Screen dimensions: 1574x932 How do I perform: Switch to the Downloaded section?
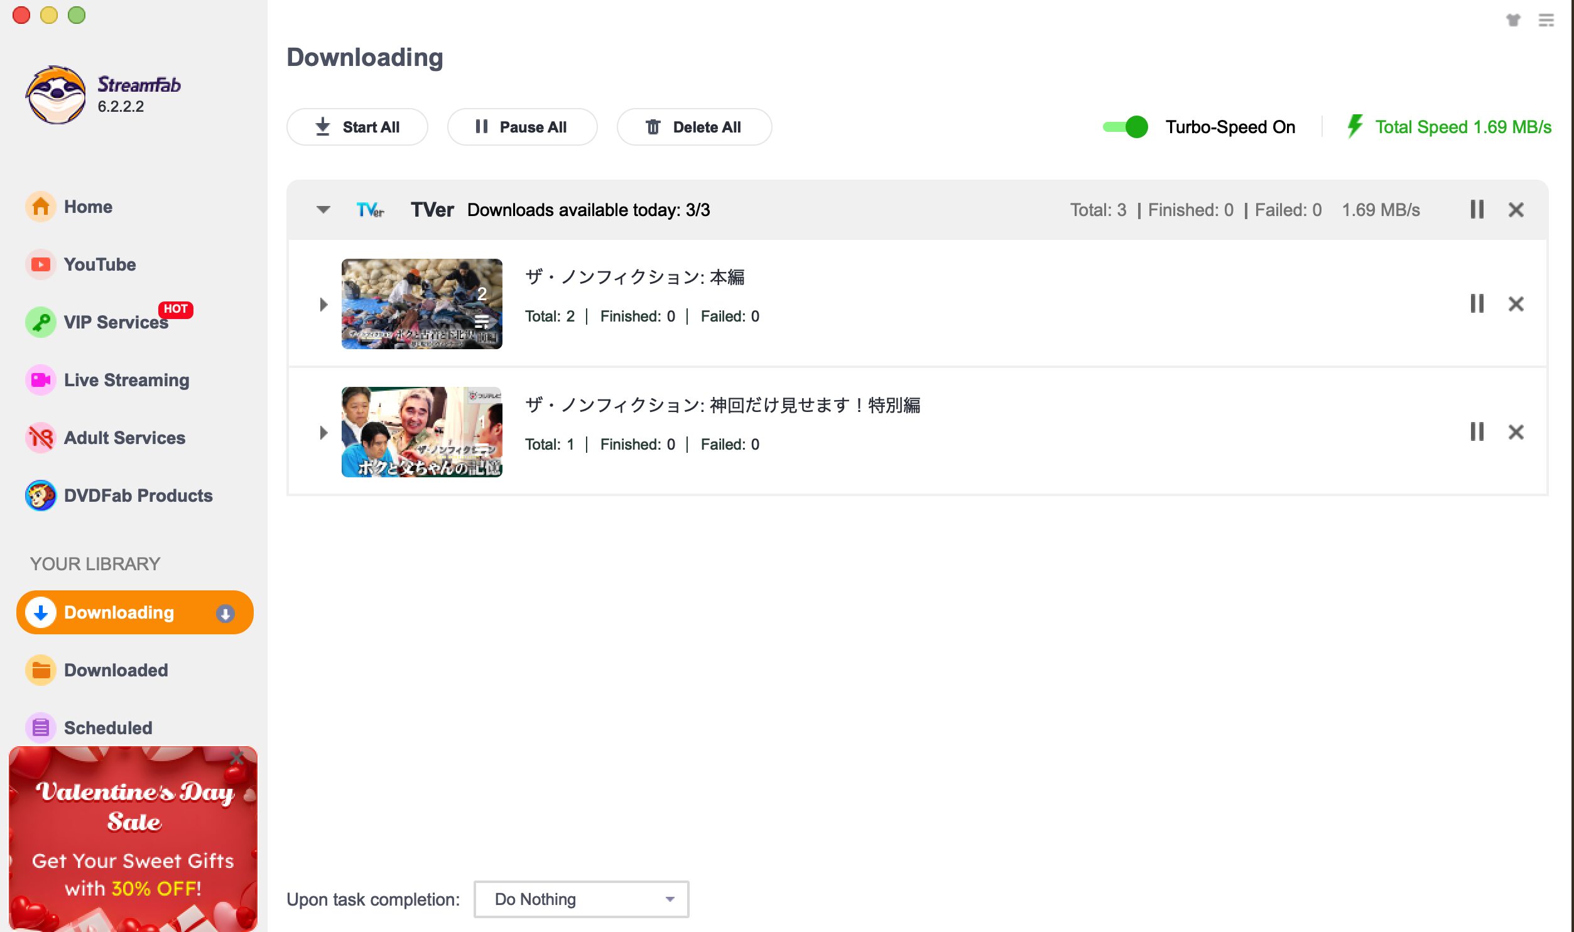coord(116,669)
